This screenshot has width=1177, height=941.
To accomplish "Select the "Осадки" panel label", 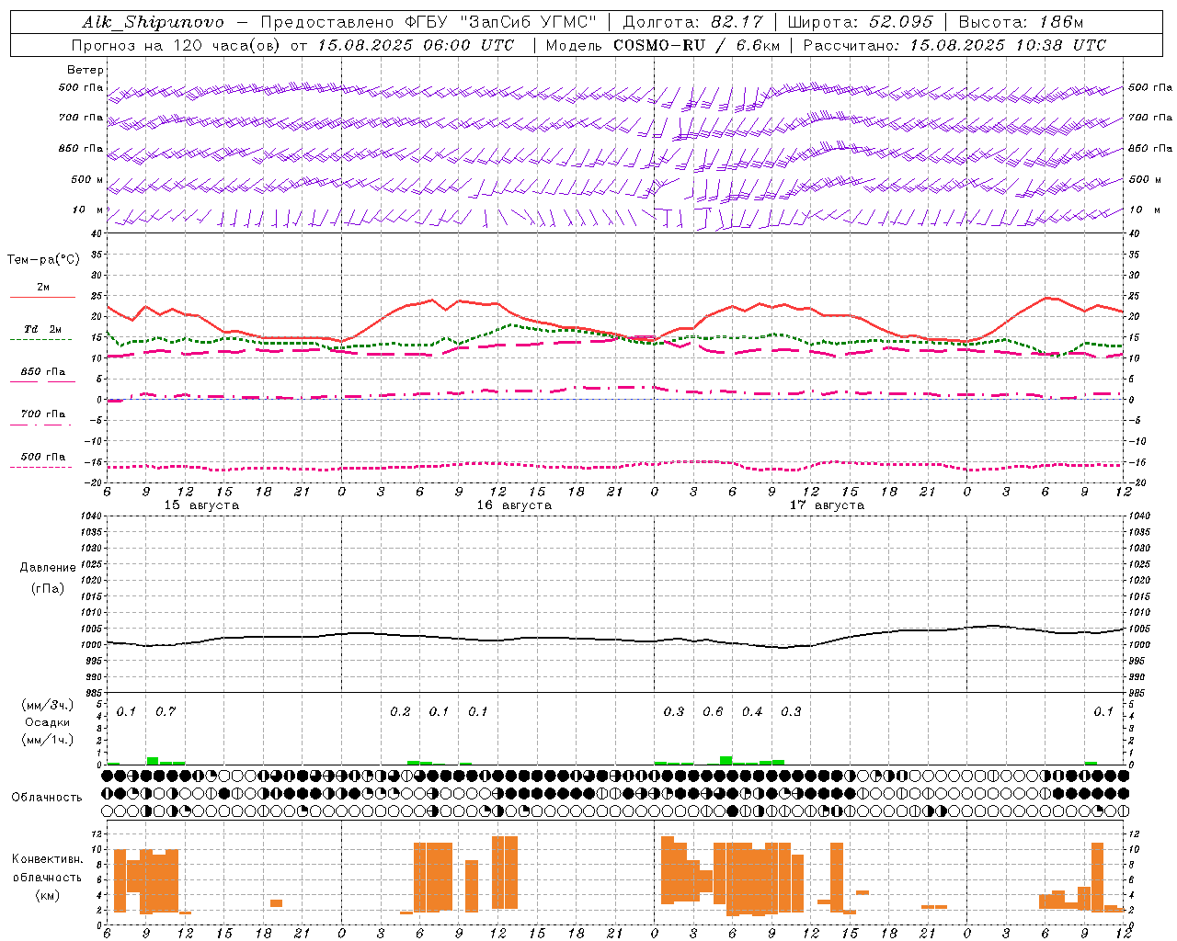I will click(x=48, y=722).
